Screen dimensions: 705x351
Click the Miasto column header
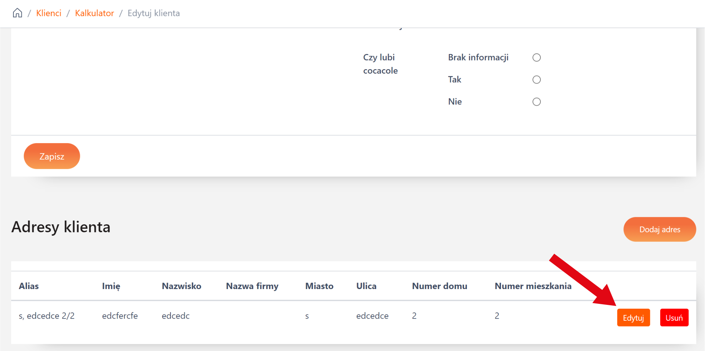click(319, 286)
